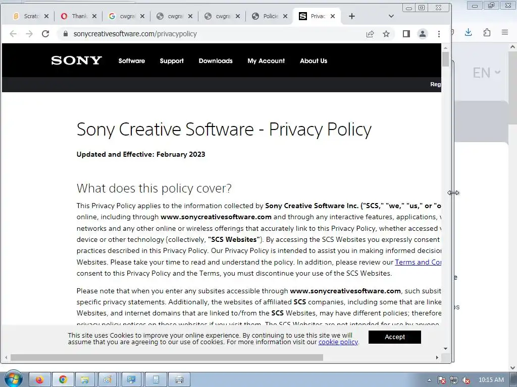Toggle the Chrome side panel icon
Viewport: 517px width, 387px height.
pos(406,34)
